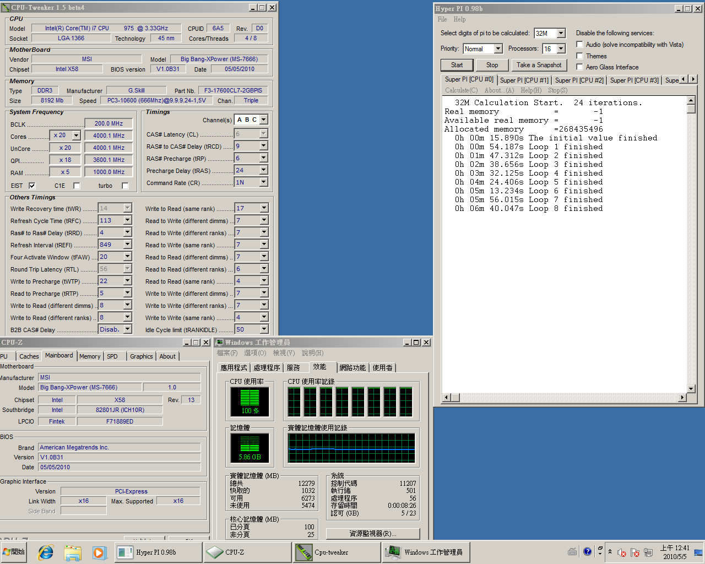The height and width of the screenshot is (564, 705).
Task: Click the Task Manager title bar icon
Action: tap(219, 343)
